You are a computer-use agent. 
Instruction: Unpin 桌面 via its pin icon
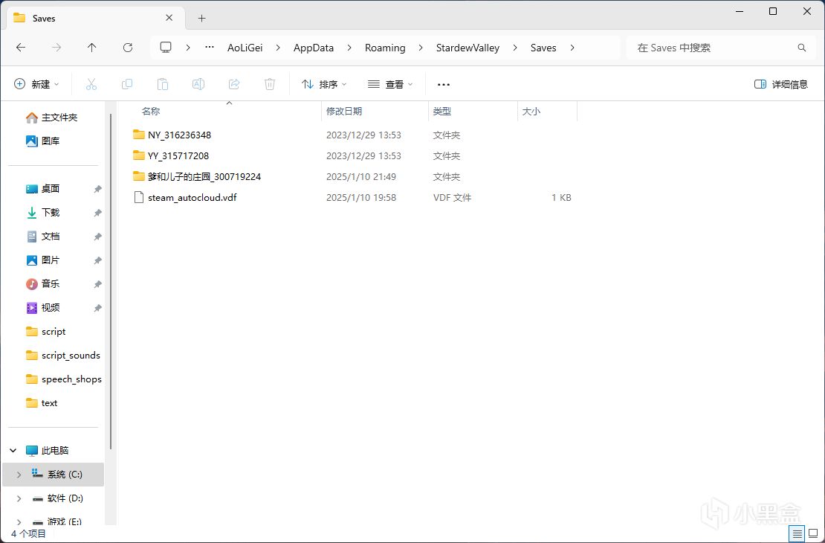[x=97, y=189]
